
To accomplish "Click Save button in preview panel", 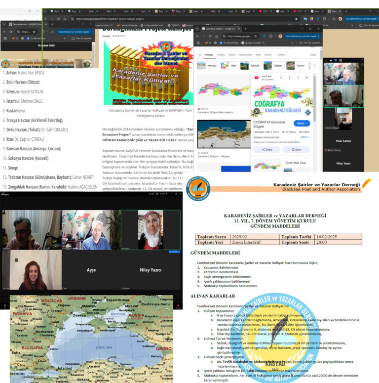I will pos(297,149).
